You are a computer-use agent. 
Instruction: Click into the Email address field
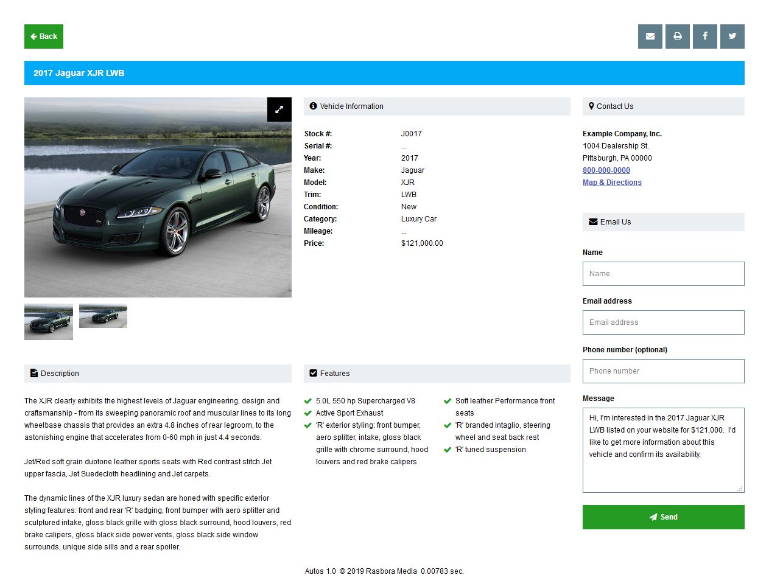coord(663,322)
